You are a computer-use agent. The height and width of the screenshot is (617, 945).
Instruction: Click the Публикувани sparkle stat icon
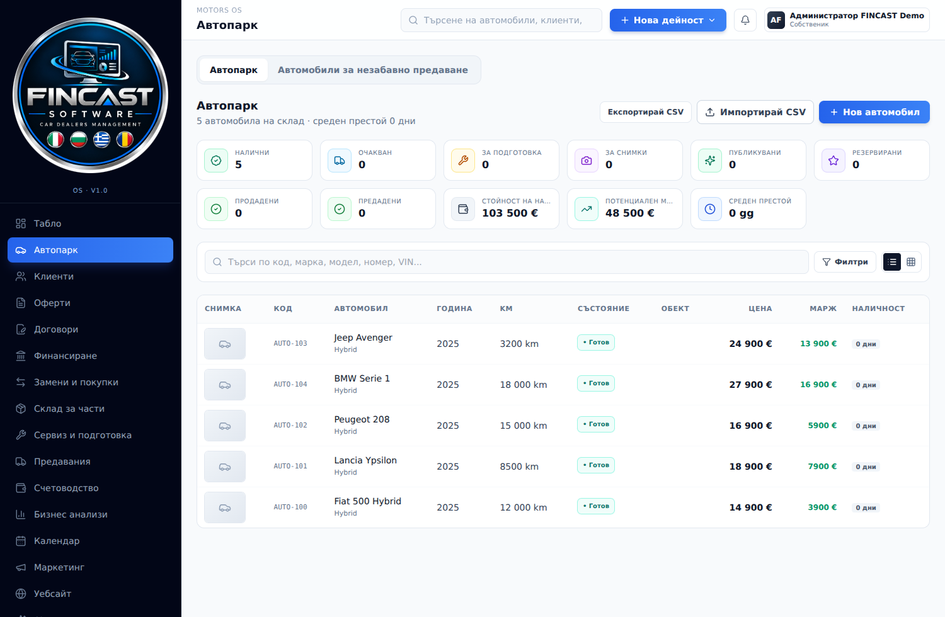tap(710, 161)
